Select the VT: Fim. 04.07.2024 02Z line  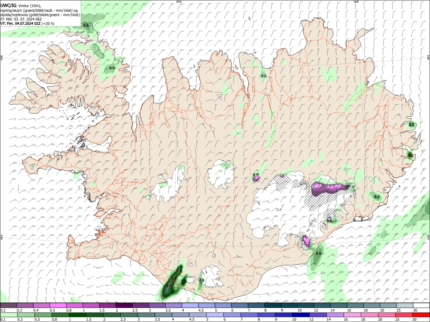pos(27,23)
